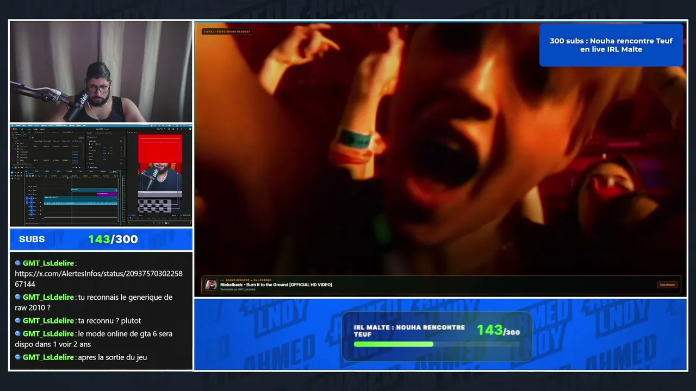Click the Nickelback sound request thumbnail

tap(211, 285)
